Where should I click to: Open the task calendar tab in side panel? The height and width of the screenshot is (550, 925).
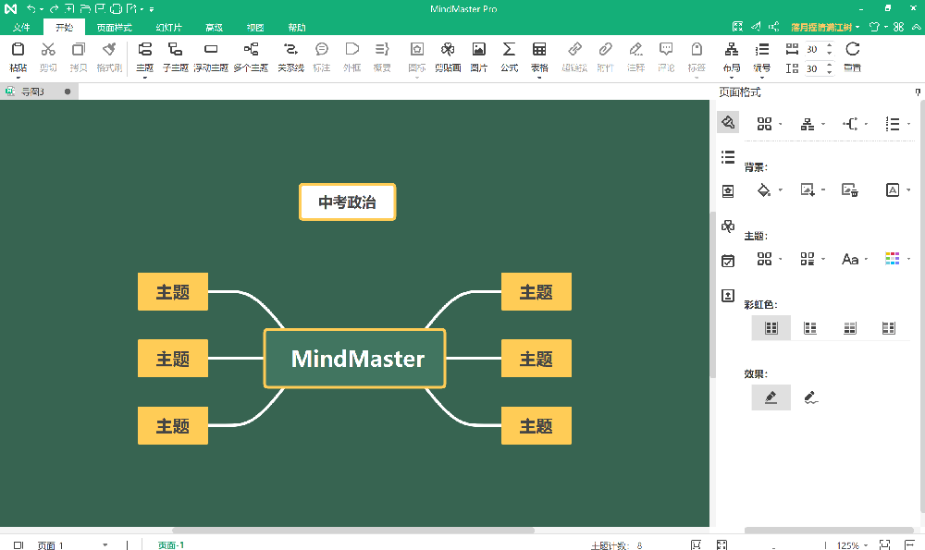[728, 261]
